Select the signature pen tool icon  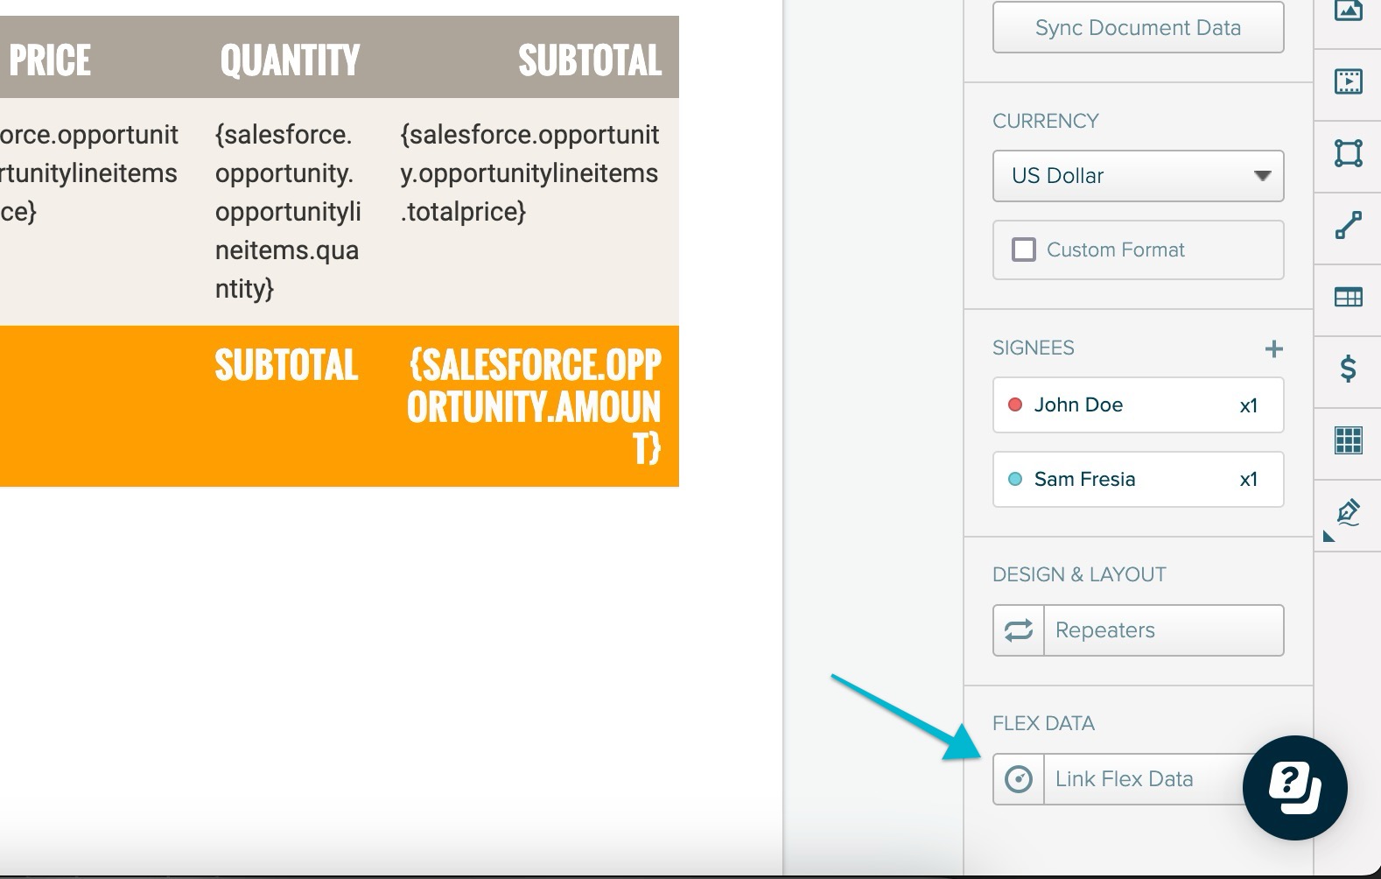[1348, 512]
